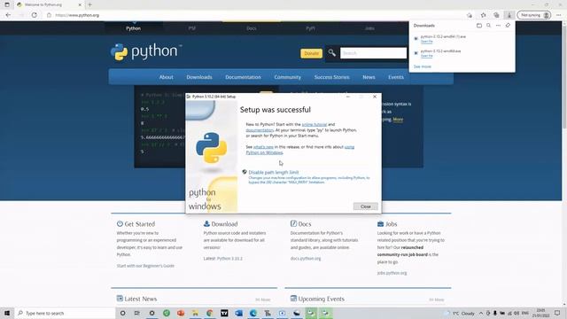Click the browser Downloads toolbar icon
This screenshot has height=319, width=567.
click(x=509, y=15)
